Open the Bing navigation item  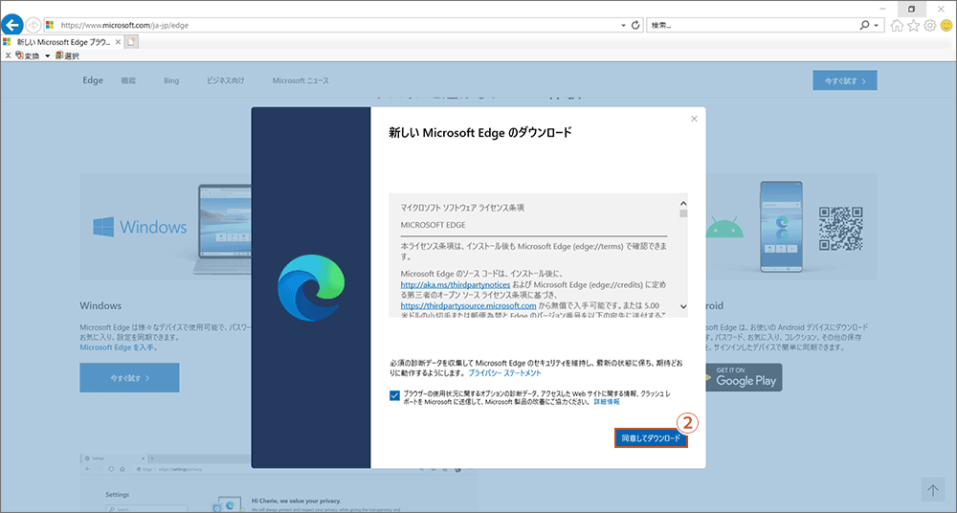pyautogui.click(x=171, y=80)
